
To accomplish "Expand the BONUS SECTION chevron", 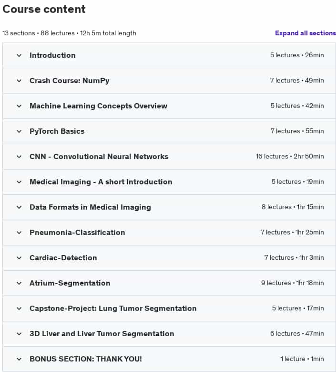I will point(19,359).
